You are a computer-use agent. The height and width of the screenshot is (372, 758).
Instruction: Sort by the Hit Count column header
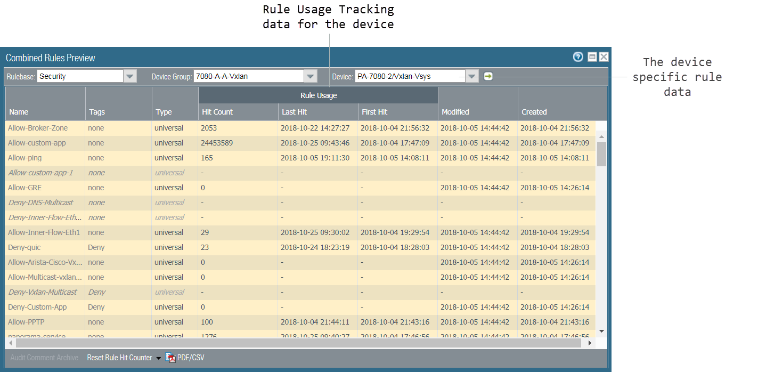217,112
